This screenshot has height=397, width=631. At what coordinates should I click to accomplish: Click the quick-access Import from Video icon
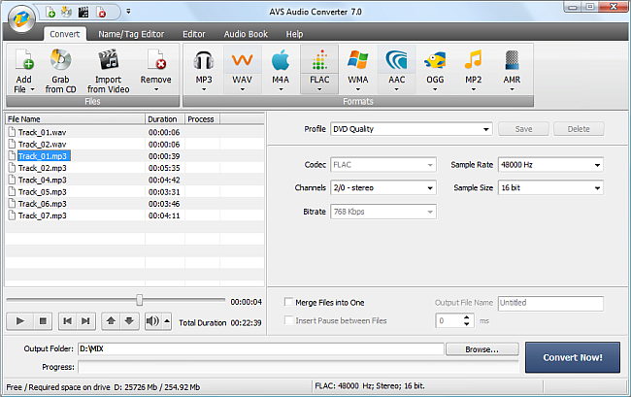click(x=83, y=13)
